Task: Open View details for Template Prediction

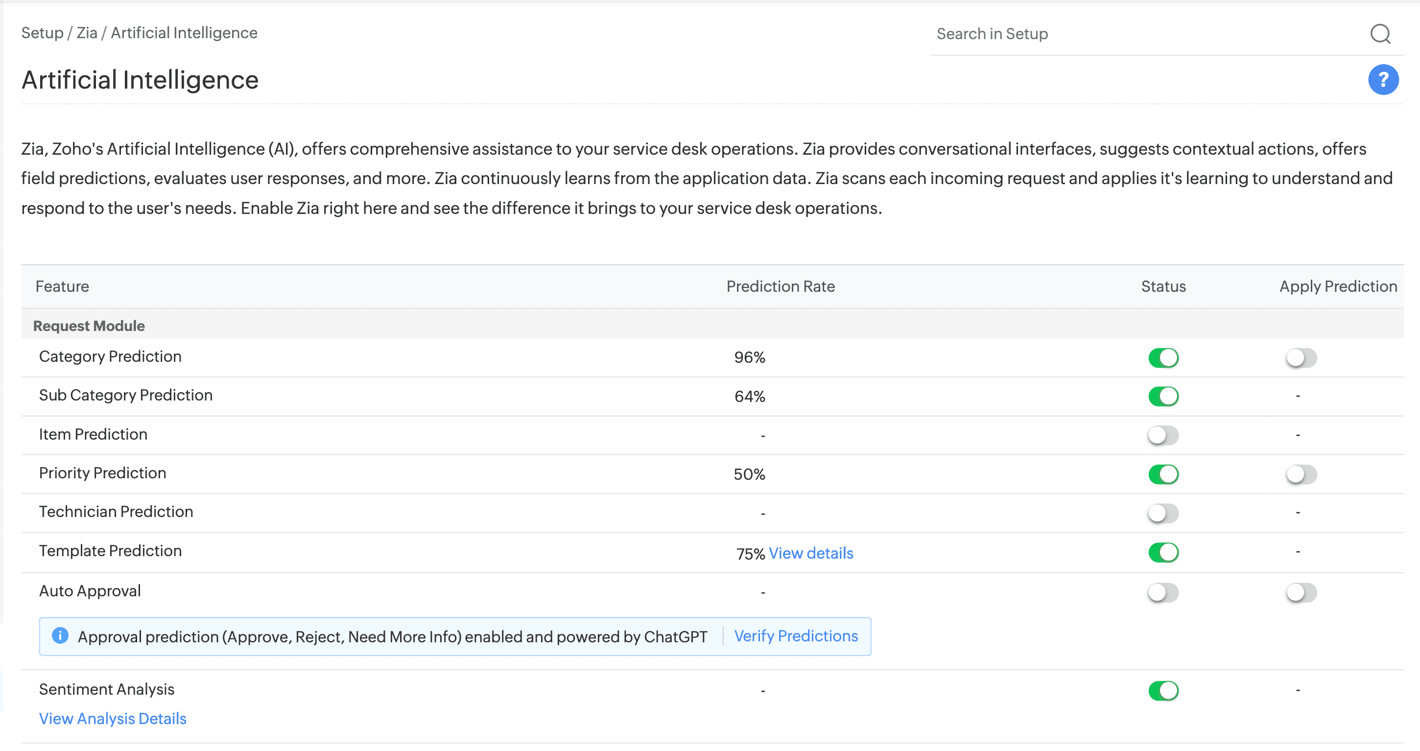Action: 811,553
